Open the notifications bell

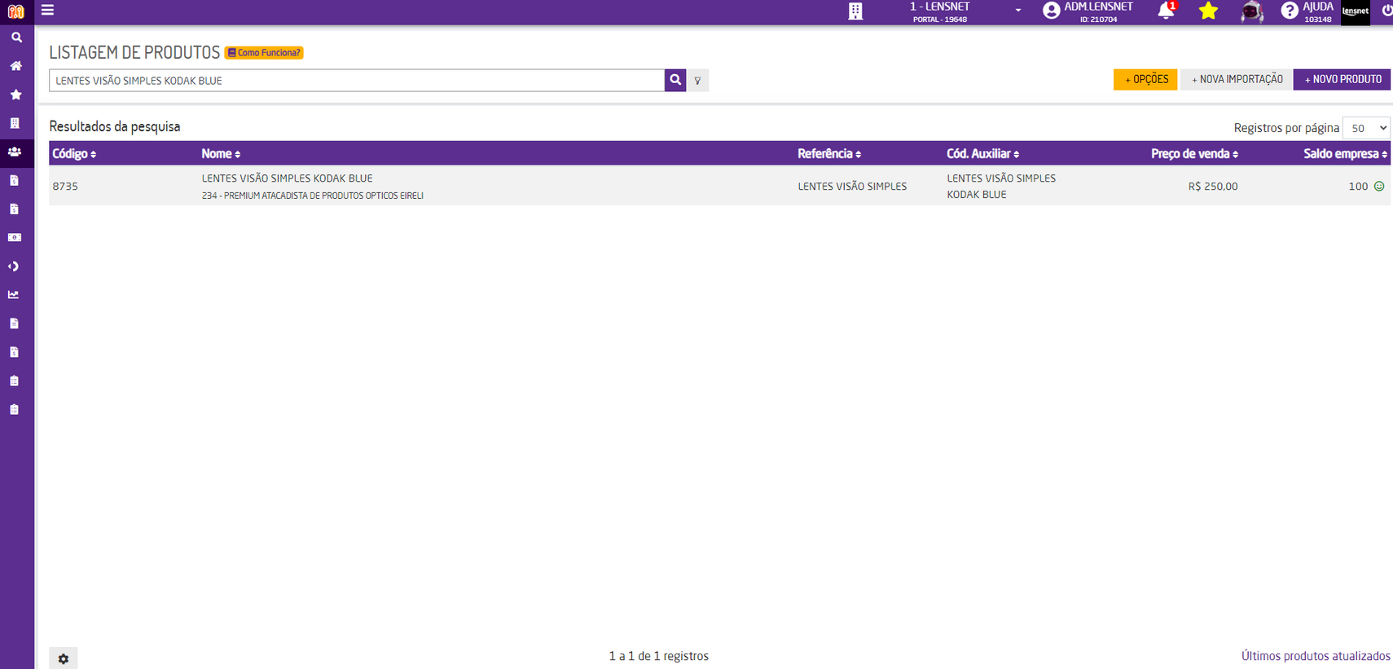[1166, 11]
